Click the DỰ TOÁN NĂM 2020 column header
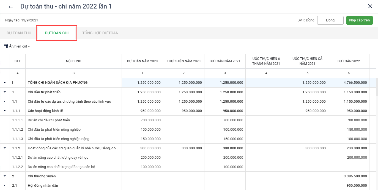Viewport: 378px width, 190px height. pos(142,61)
